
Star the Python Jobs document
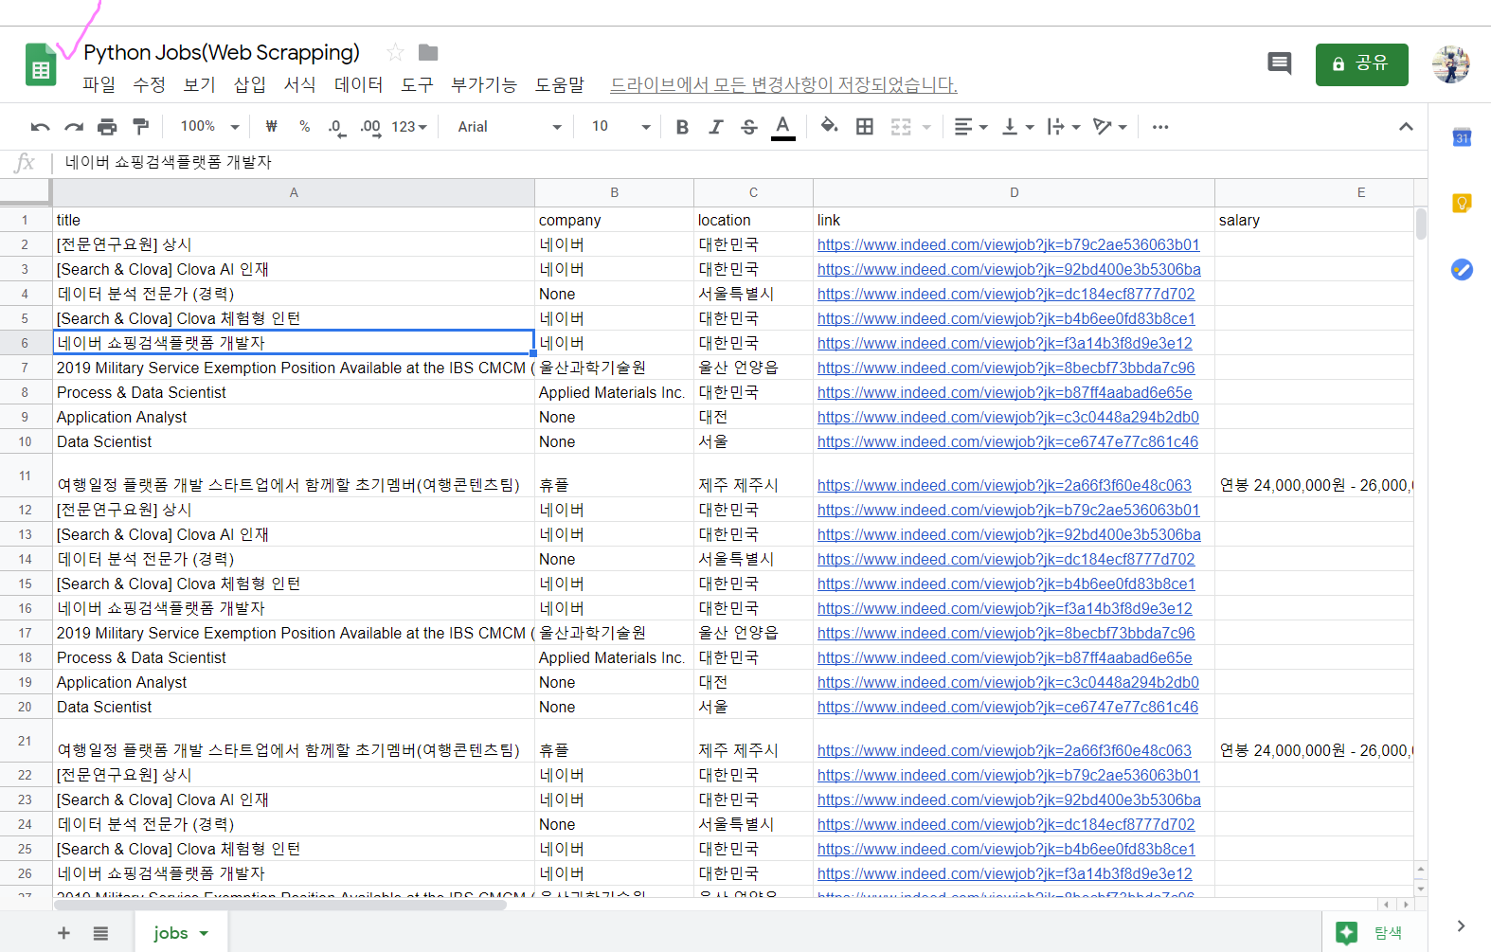395,52
